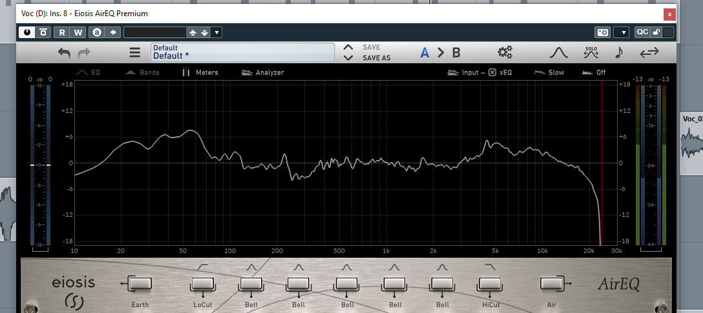Redo the AirEQ change
Screen dimensions: 703x313
[84, 53]
